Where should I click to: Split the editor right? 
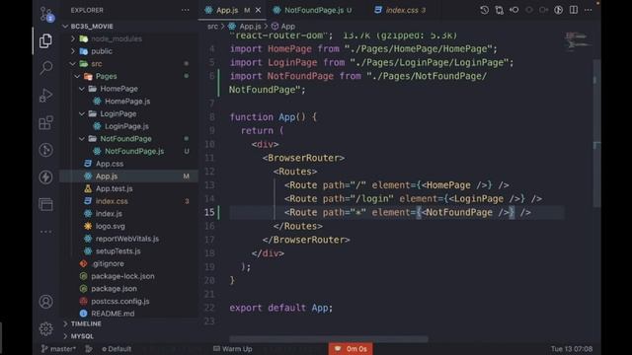point(573,10)
